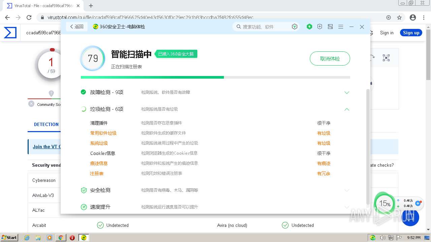This screenshot has height=242, width=431.
Task: Click the shield icon beside 安全检测
Action: click(84, 190)
